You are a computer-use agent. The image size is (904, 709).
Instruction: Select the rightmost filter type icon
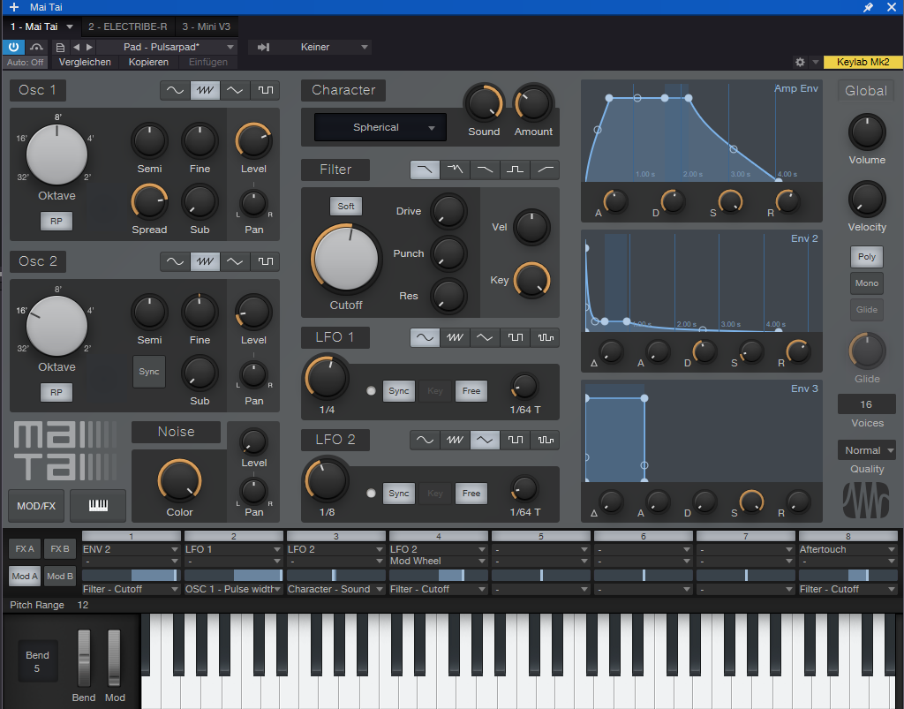tap(546, 170)
